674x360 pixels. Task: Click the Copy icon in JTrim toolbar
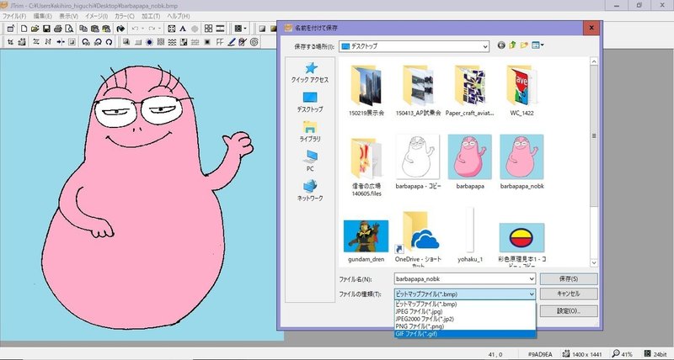pyautogui.click(x=83, y=29)
